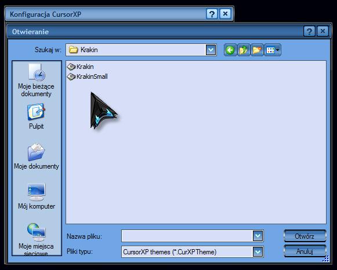
Task: Click the Nazwa pliku text field
Action: tap(187, 236)
